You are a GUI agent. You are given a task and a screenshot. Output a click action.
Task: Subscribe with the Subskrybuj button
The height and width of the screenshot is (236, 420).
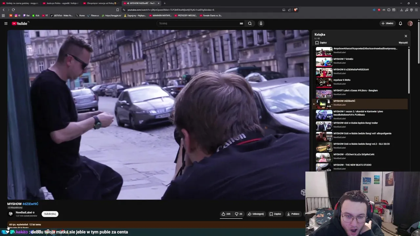pos(50,214)
